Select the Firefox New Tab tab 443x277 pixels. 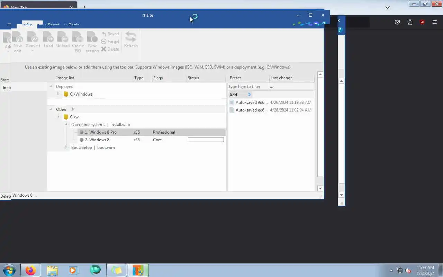tap(38, 7)
